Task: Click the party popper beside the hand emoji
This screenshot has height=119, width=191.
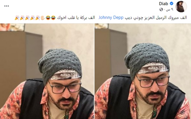Action: (38, 18)
